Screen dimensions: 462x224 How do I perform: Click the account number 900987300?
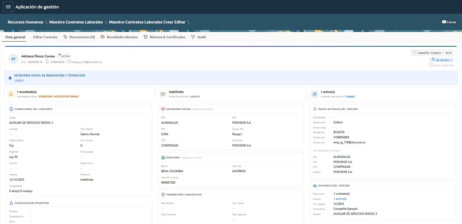[x=168, y=183]
